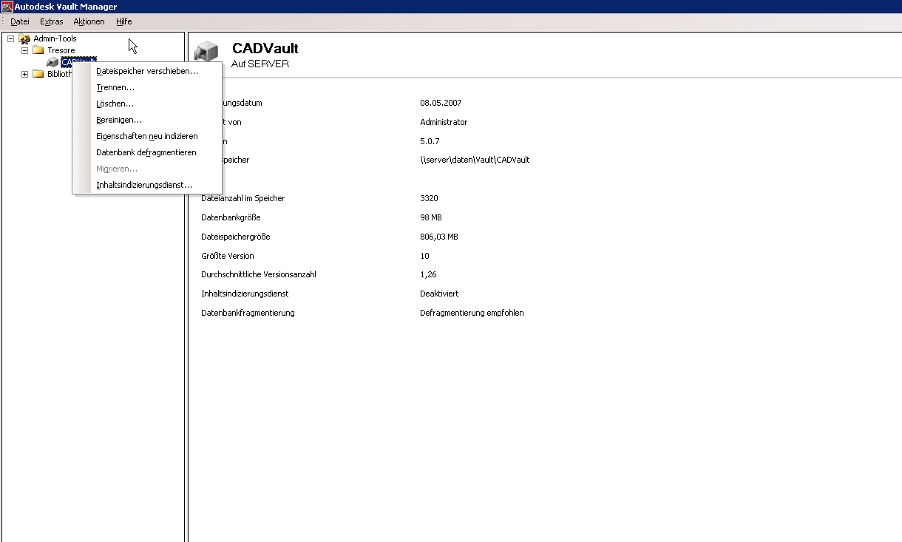Click the '806,03 MB' value
Viewport: 902px width, 542px height.
[x=439, y=237]
